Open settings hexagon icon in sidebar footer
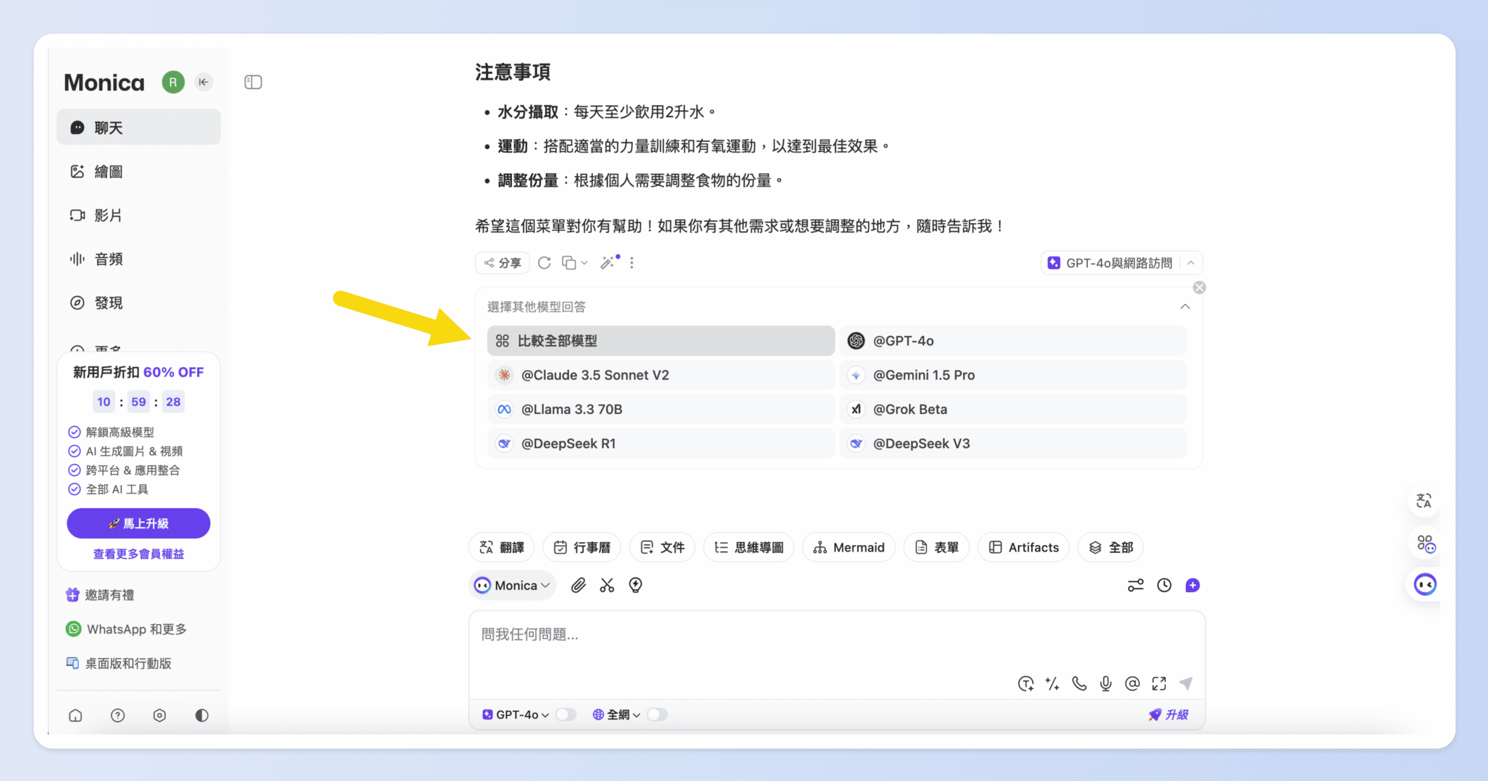The image size is (1488, 781). [x=160, y=715]
